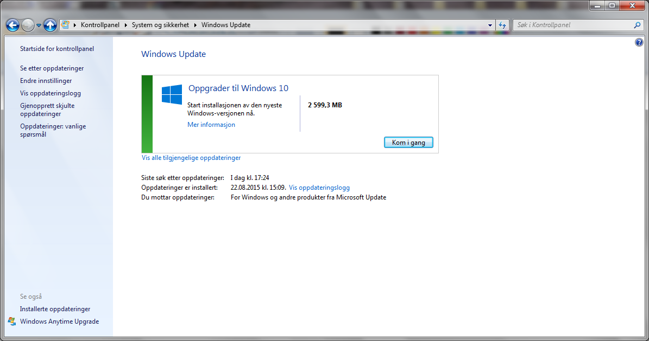Open Oppdateringer: vanlige spørsmål

[53, 130]
